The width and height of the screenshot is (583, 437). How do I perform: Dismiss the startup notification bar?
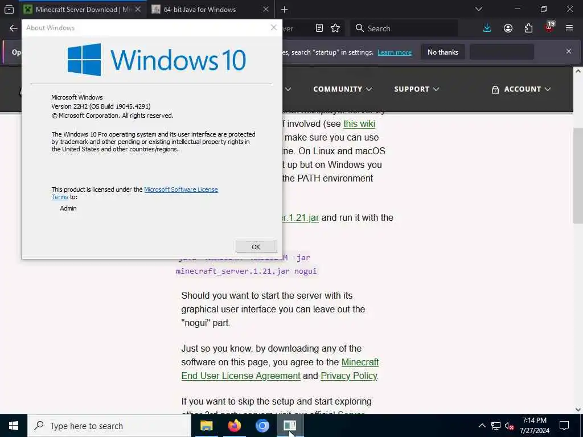[x=569, y=51]
